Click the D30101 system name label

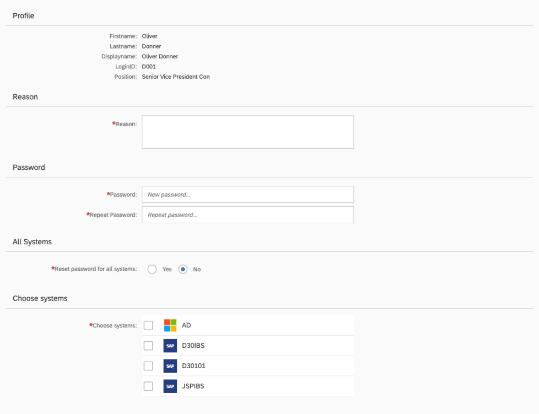(193, 365)
